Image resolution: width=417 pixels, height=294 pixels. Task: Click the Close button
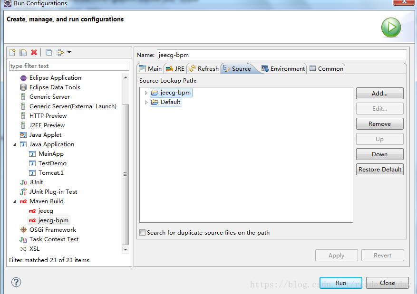click(x=387, y=283)
